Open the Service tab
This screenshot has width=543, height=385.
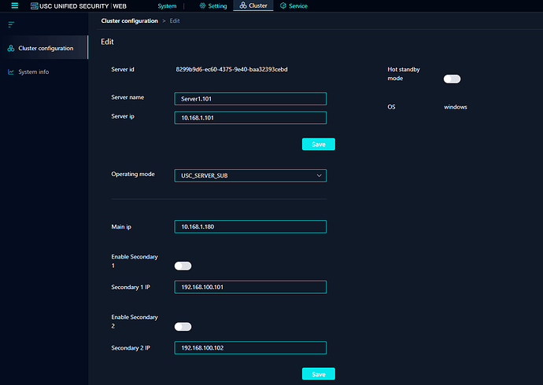(x=294, y=5)
